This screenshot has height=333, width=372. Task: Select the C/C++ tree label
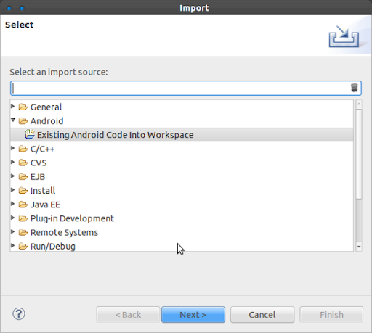point(42,149)
